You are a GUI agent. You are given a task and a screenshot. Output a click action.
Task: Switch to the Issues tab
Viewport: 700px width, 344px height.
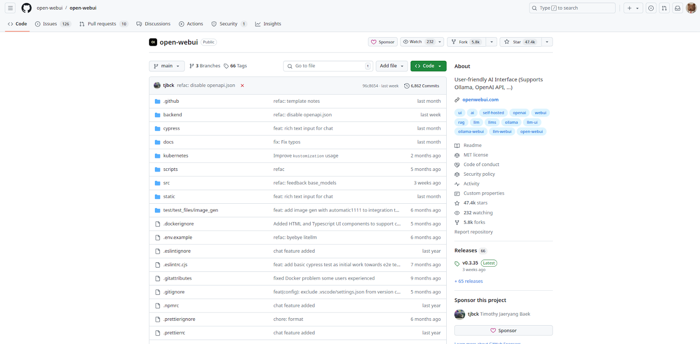click(x=53, y=24)
